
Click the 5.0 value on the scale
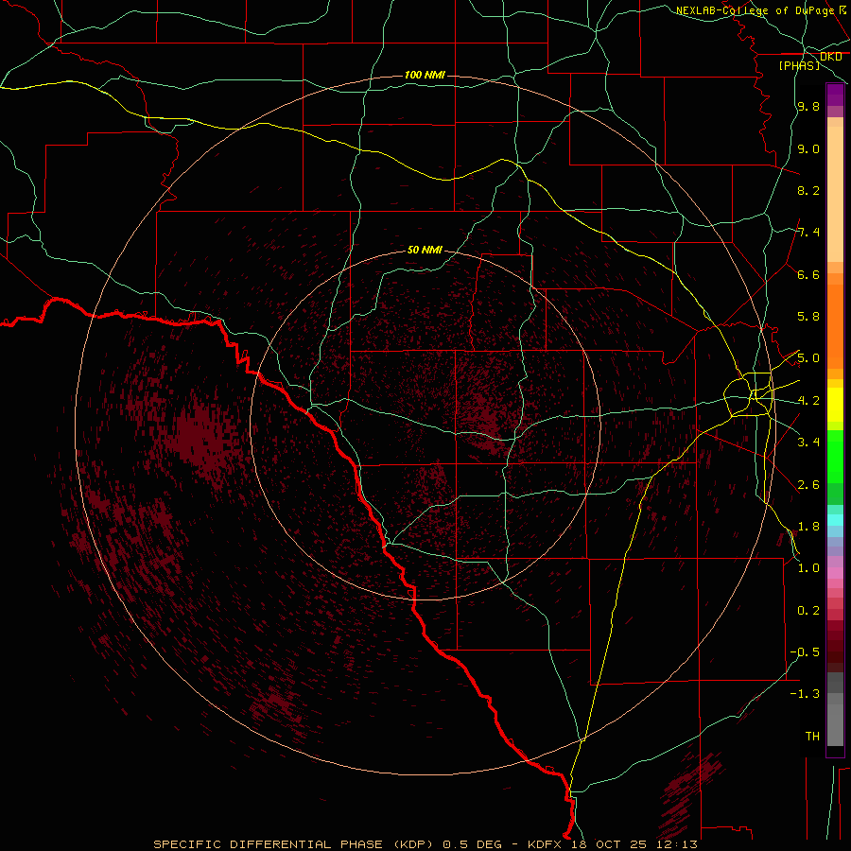(x=808, y=358)
